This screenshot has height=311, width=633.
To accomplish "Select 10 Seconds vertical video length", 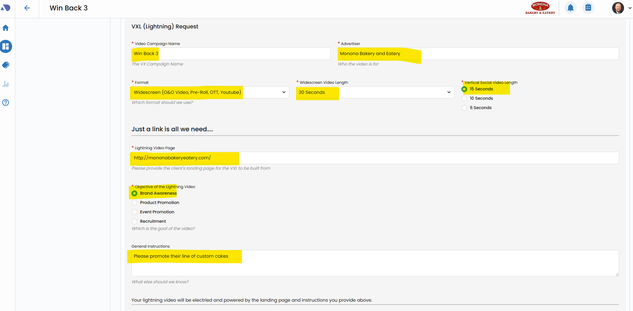I will point(464,99).
